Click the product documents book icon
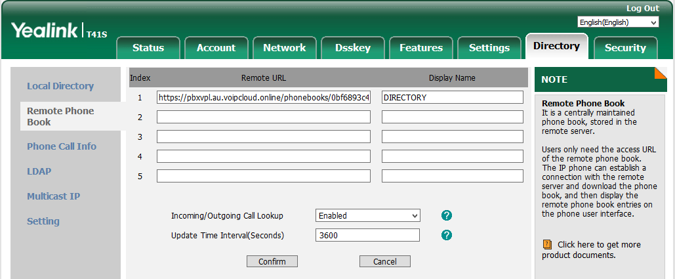The width and height of the screenshot is (675, 279). click(547, 245)
